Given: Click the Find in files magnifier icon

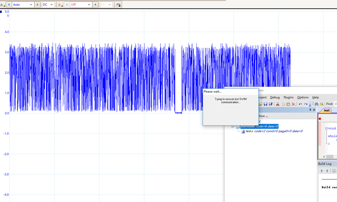Looking at the screenshot, I should pyautogui.click(x=321, y=104).
